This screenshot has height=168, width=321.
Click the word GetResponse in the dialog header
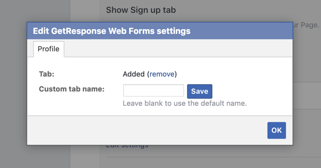pyautogui.click(x=78, y=31)
